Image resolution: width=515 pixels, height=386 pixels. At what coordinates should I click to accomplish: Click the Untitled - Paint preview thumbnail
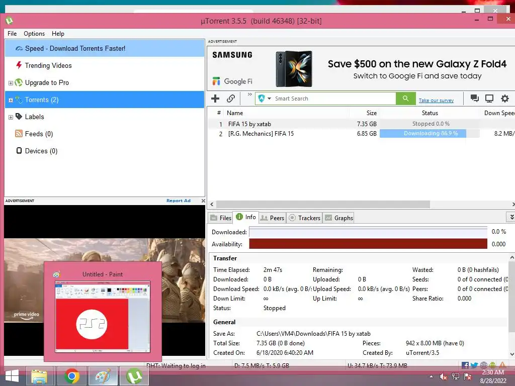(103, 317)
